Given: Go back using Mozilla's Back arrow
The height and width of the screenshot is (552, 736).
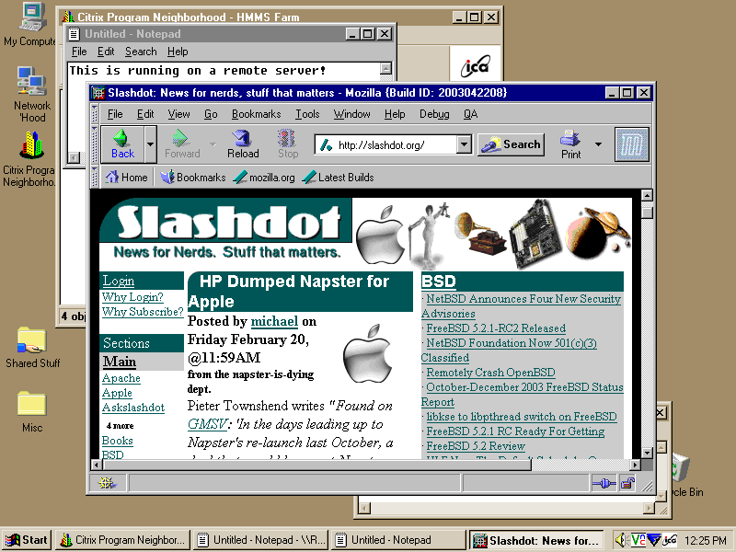Looking at the screenshot, I should (x=122, y=144).
